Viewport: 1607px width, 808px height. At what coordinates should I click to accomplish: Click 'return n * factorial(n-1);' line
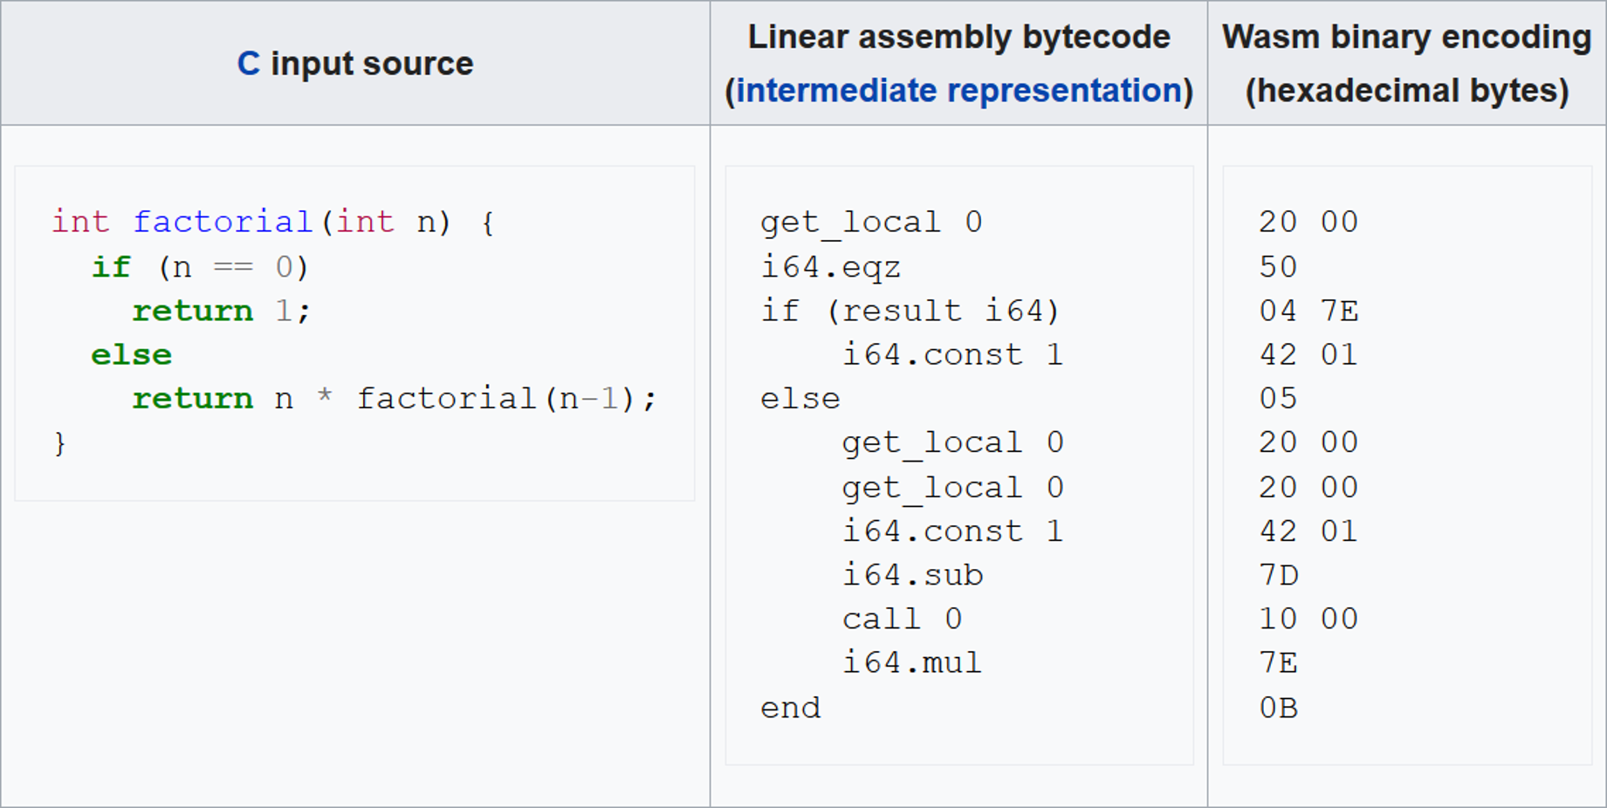[395, 399]
